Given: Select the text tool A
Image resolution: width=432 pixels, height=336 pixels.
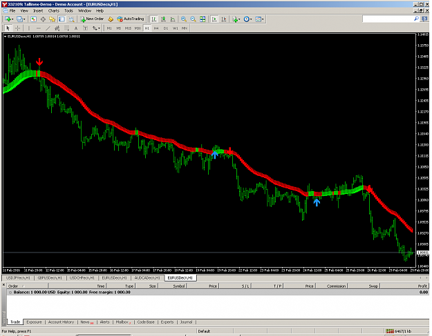Looking at the screenshot, I should pyautogui.click(x=76, y=28).
